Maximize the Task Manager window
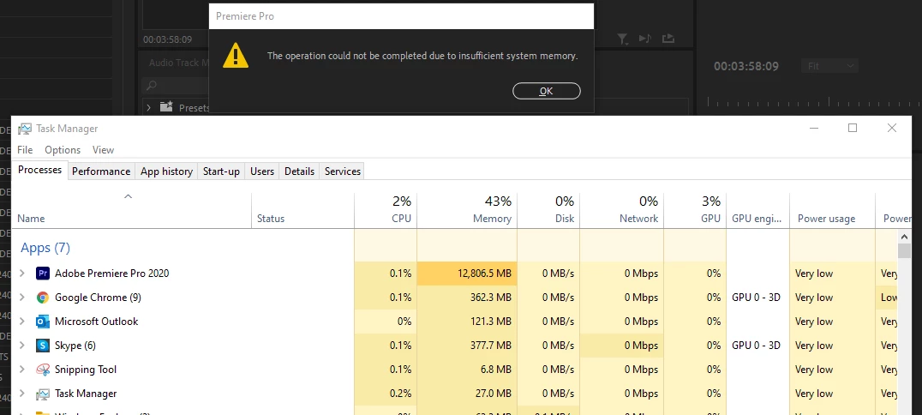 tap(853, 128)
